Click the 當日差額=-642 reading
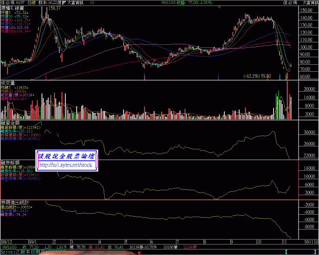The height and width of the screenshot is (255, 319). (x=14, y=211)
